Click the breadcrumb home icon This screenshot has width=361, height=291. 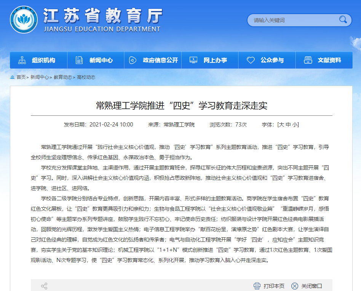(x=13, y=77)
